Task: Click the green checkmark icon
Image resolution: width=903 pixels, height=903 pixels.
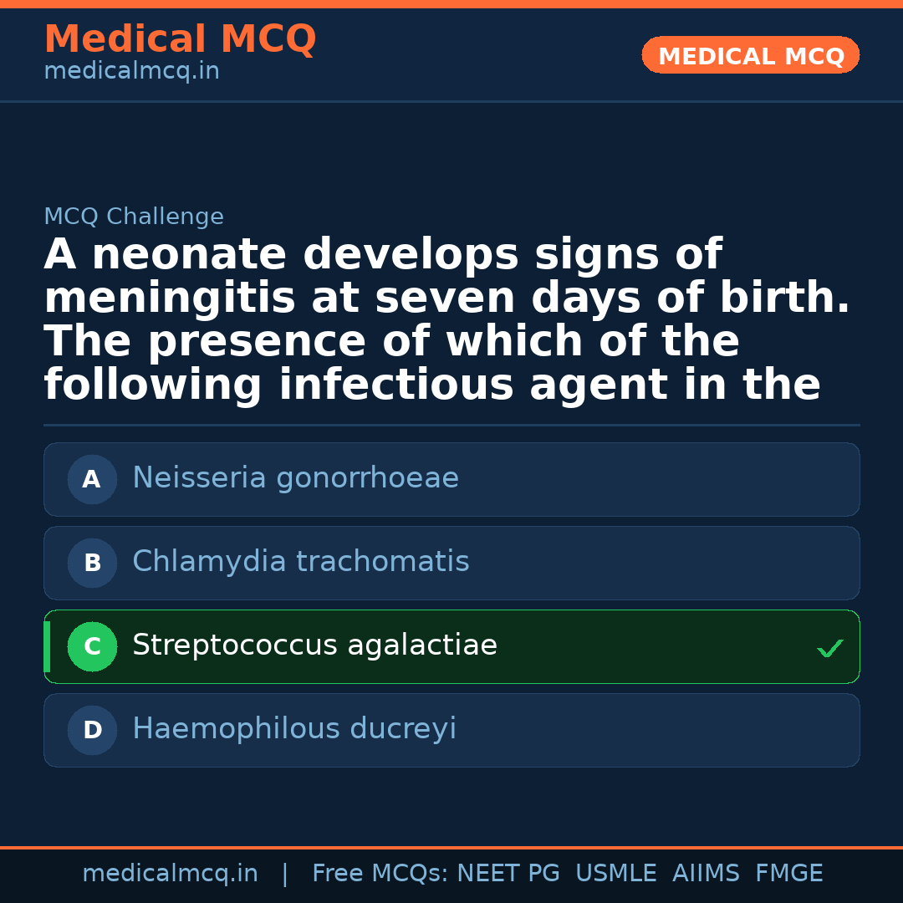Action: (x=829, y=648)
